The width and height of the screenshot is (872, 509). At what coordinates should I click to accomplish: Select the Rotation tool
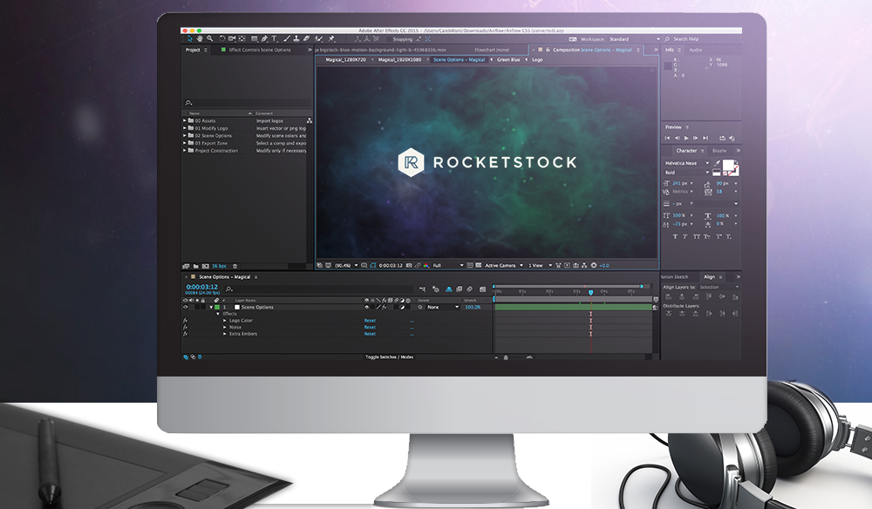(221, 39)
